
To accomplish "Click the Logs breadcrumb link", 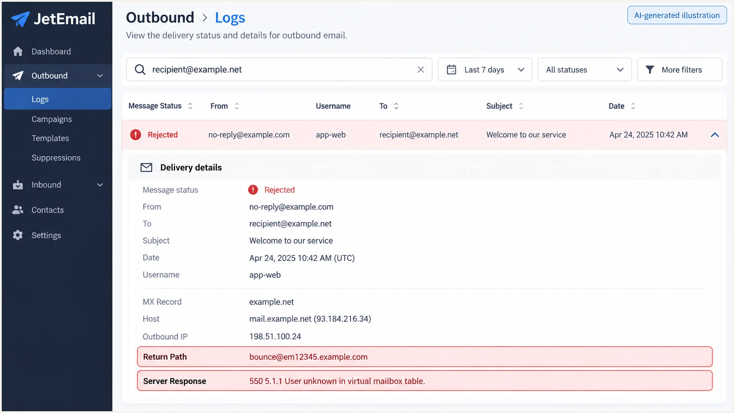I will [230, 18].
